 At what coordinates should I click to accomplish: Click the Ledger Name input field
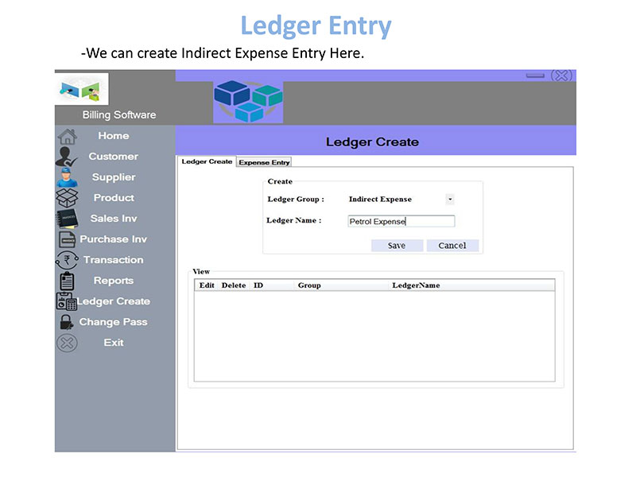point(401,221)
